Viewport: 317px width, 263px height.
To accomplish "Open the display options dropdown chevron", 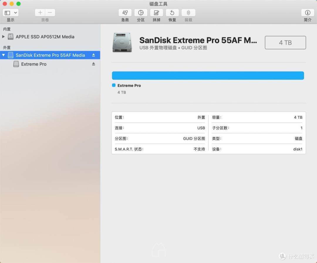I will 15,13.
